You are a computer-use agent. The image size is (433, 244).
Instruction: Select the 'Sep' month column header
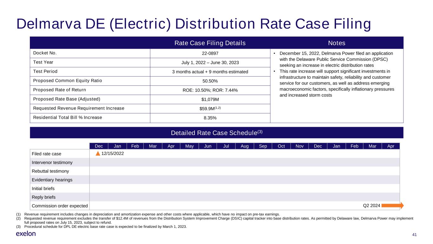click(x=263, y=146)
